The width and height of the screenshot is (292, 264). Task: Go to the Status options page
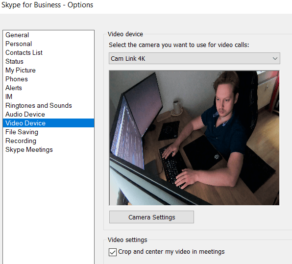[14, 61]
